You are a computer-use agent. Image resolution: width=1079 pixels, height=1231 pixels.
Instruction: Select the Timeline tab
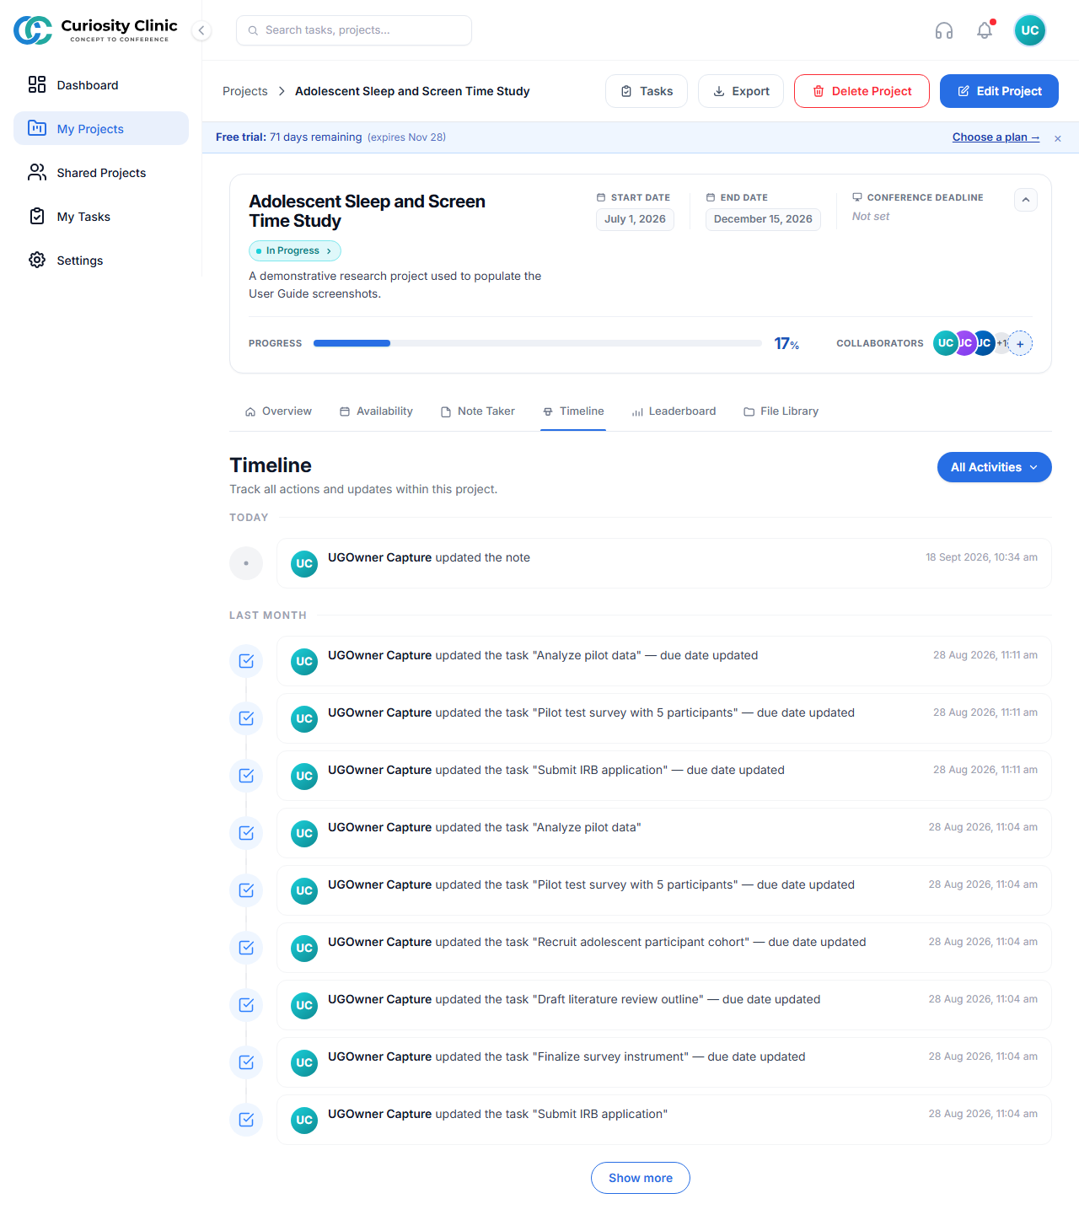point(573,411)
